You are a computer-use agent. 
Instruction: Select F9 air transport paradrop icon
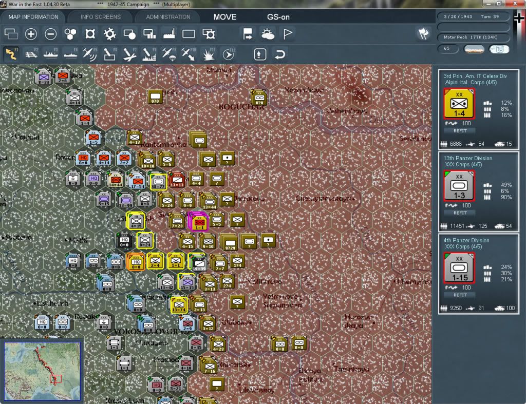(168, 54)
